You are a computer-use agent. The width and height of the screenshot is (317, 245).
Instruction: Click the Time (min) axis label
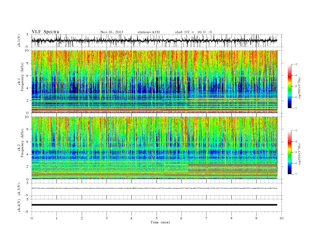pos(160,222)
